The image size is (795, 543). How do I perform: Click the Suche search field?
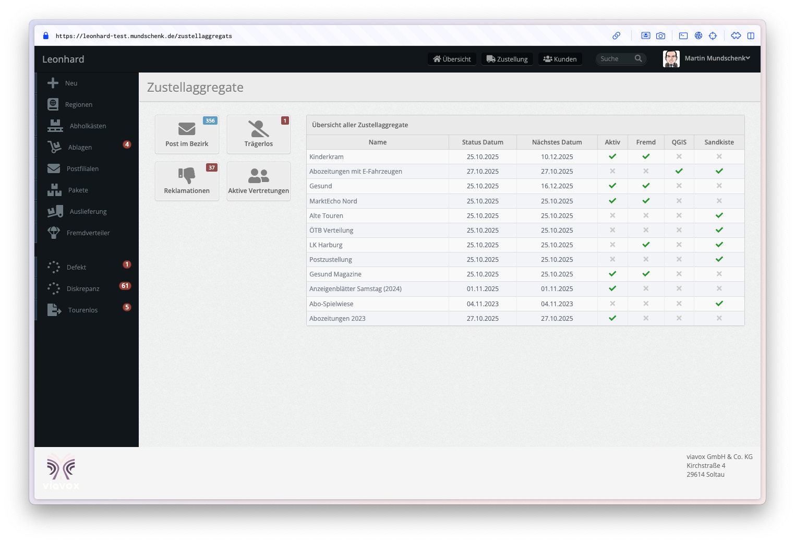(x=616, y=59)
